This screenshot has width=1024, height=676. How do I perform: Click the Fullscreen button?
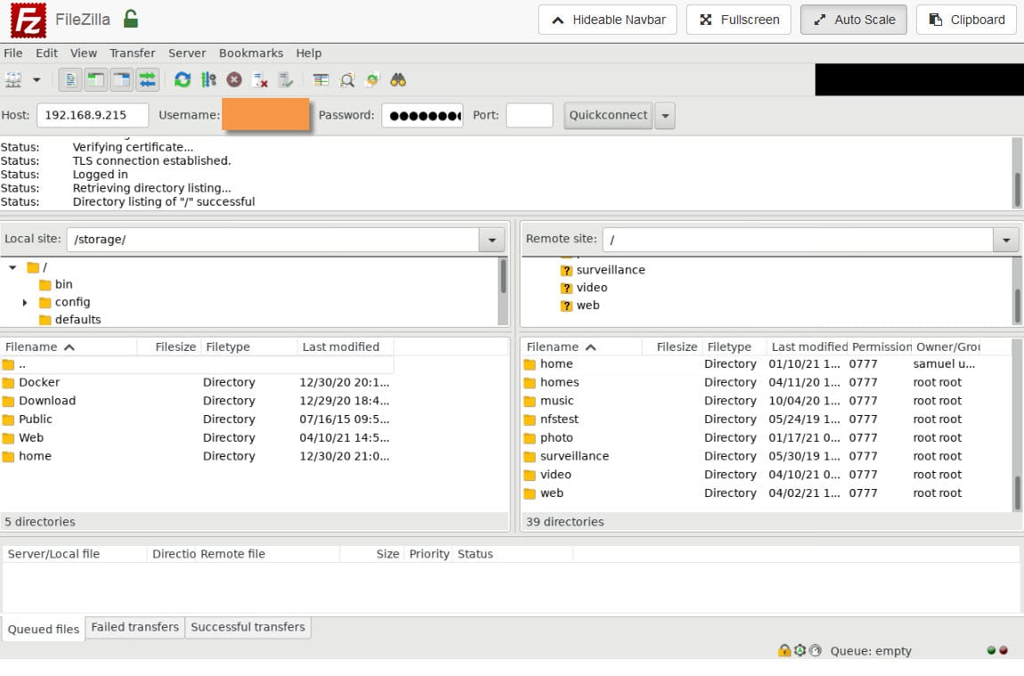(739, 20)
